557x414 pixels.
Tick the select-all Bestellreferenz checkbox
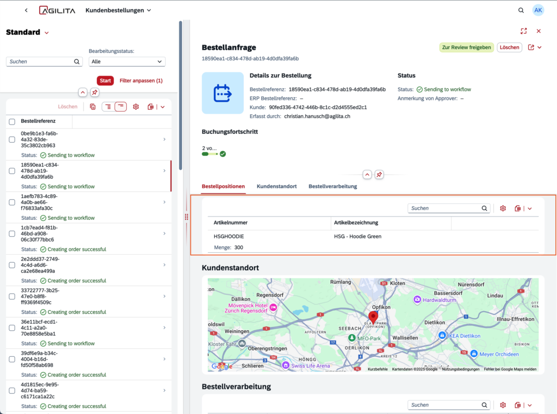[x=12, y=121]
